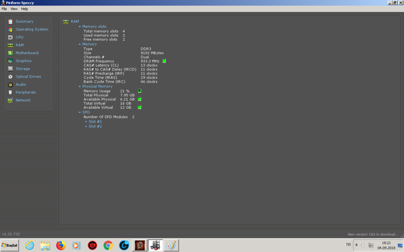Open the media player taskbar icon

click(x=76, y=245)
